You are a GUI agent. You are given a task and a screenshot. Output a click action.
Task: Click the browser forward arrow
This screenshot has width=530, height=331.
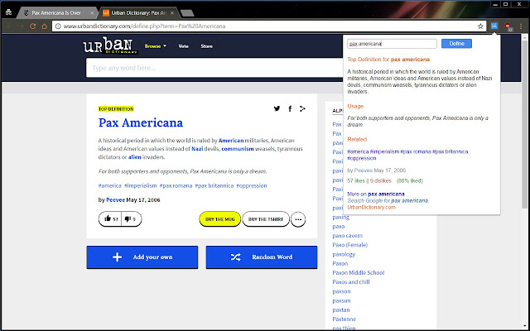pyautogui.click(x=21, y=26)
